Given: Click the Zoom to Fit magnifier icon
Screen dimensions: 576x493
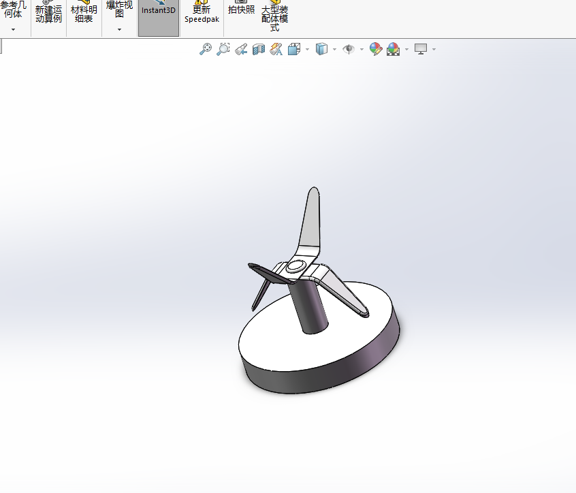Looking at the screenshot, I should tap(206, 49).
